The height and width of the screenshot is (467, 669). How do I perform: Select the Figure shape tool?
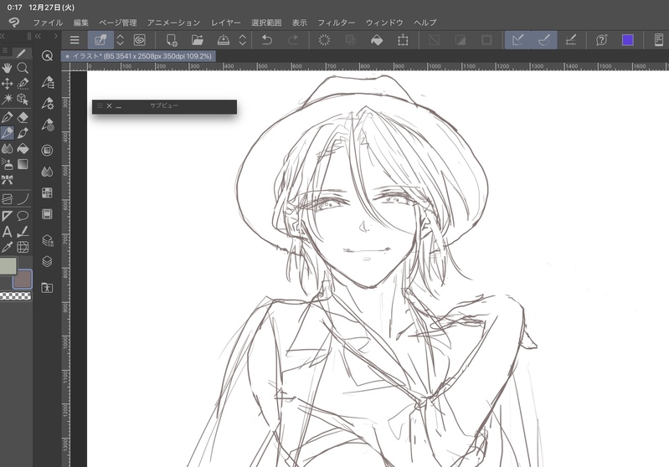pos(8,198)
